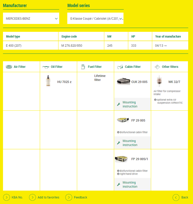Viewport: 193px width, 204px height.
Task: Open Mounting instruction for FP 29 005/1
Action: click(132, 184)
